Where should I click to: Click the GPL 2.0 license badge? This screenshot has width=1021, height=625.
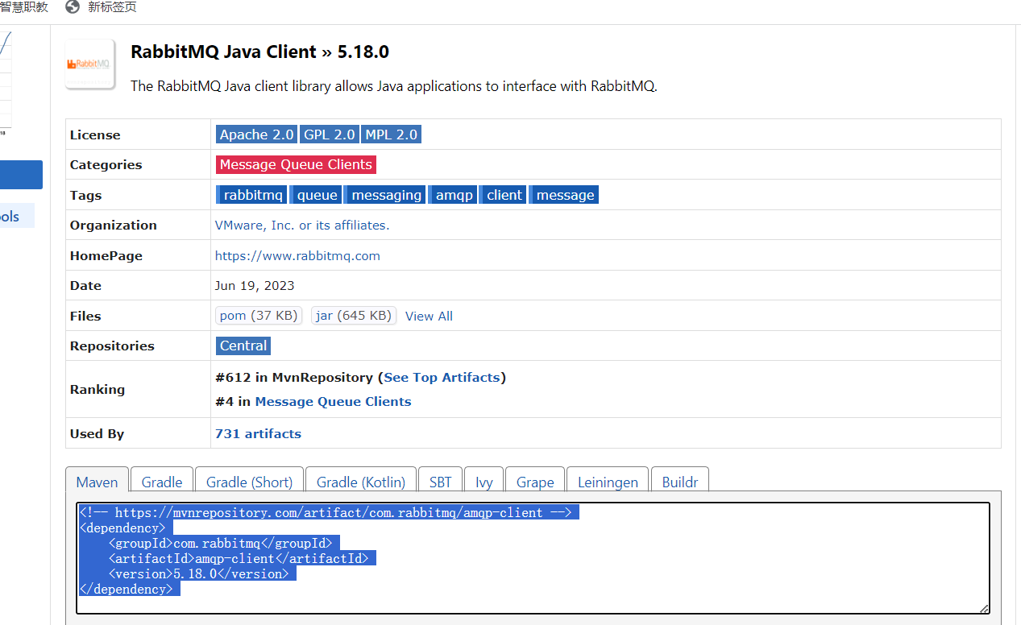[329, 135]
